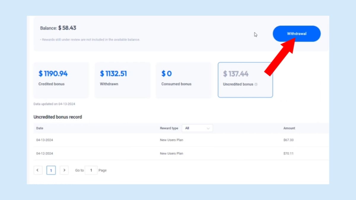The width and height of the screenshot is (356, 200).
Task: Click the Uncredited bonus record heading
Action: (58, 117)
